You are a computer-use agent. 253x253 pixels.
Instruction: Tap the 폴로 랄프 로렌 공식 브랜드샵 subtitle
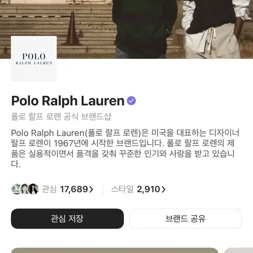click(61, 116)
